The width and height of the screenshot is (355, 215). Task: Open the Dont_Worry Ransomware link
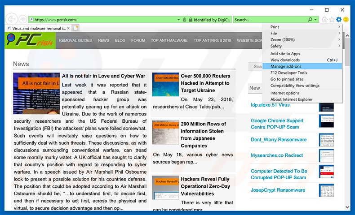pyautogui.click(x=278, y=140)
